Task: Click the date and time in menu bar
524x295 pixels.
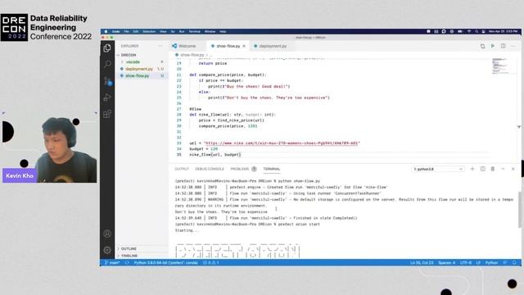Action: click(503, 31)
